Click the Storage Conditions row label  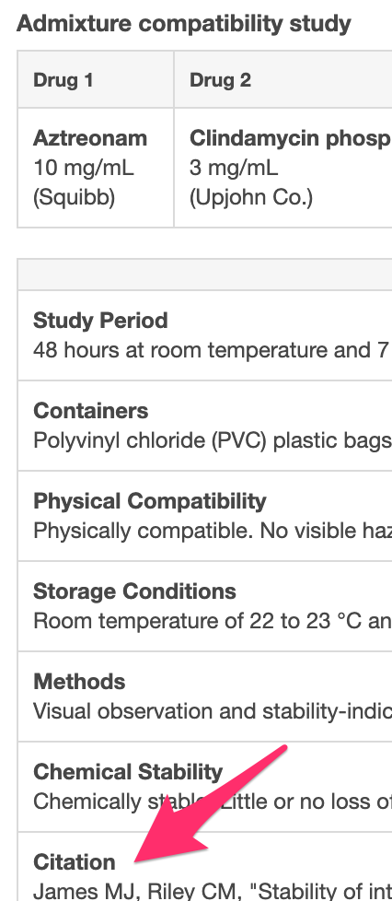[134, 591]
